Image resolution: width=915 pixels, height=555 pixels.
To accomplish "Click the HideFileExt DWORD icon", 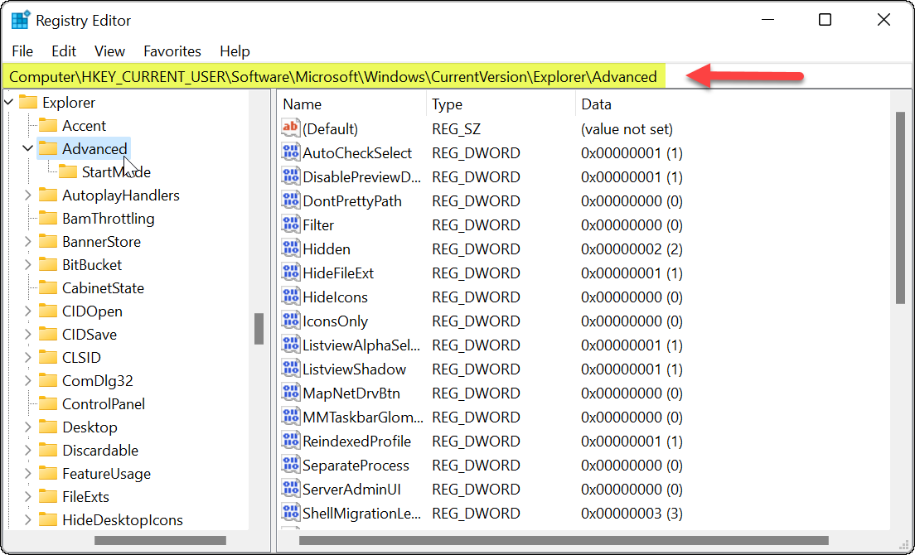I will click(x=290, y=273).
